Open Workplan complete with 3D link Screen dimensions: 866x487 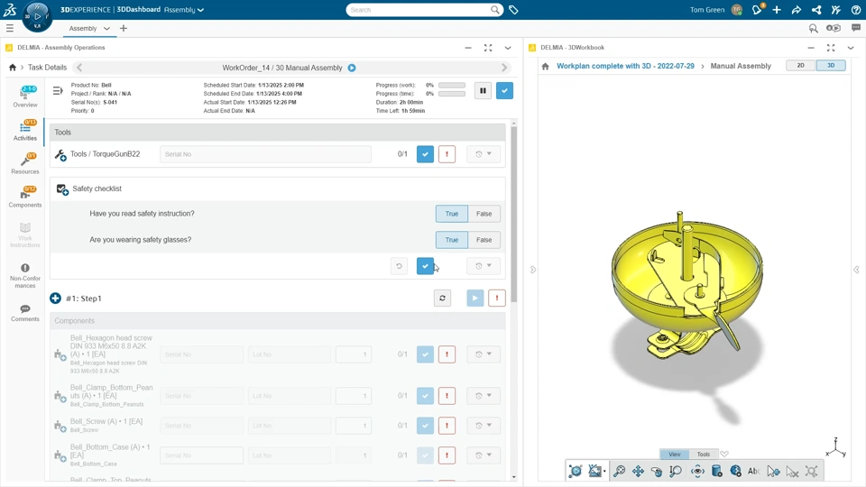(x=625, y=66)
